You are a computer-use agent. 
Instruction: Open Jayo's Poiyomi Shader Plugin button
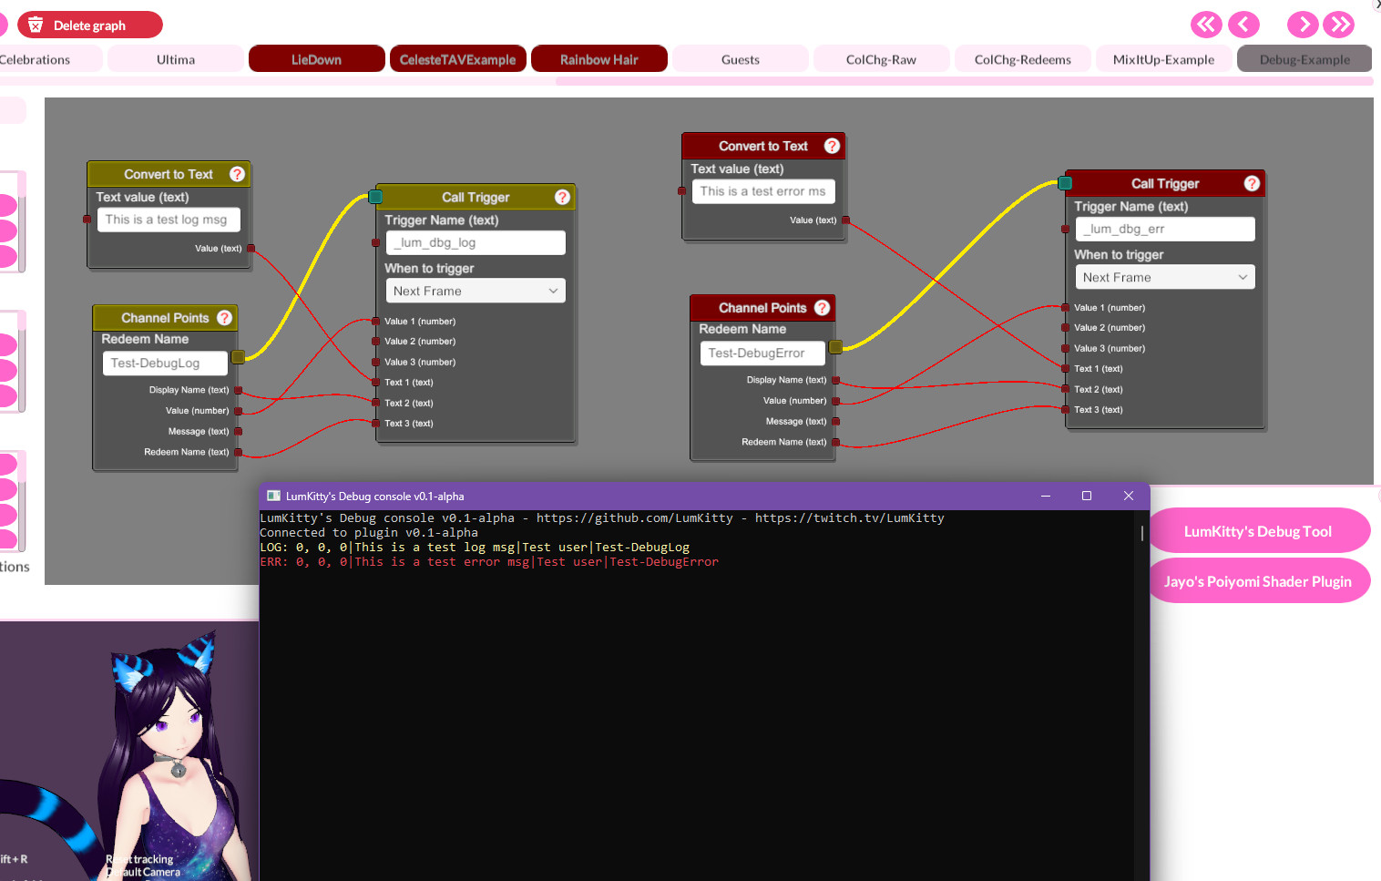point(1258,581)
